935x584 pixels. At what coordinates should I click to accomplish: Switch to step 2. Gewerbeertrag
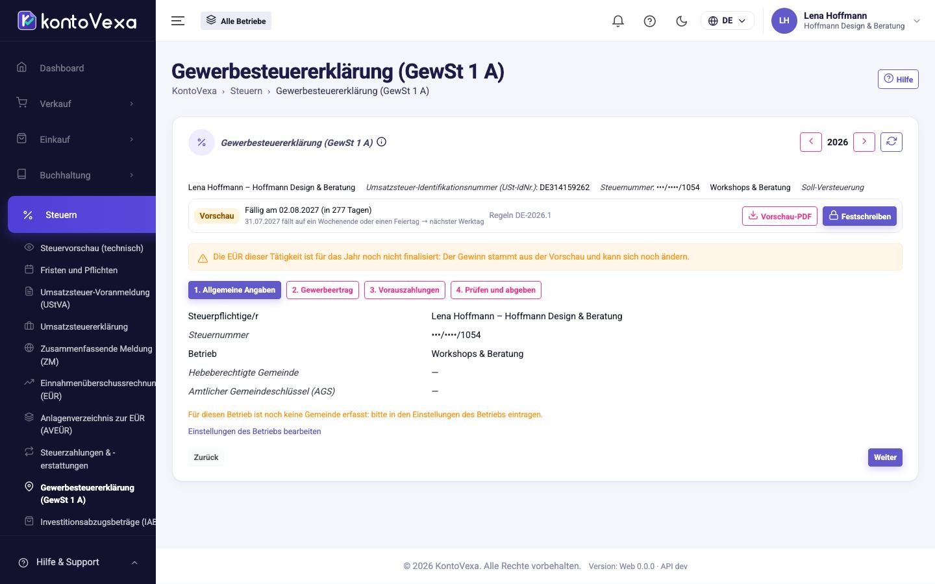pos(323,290)
